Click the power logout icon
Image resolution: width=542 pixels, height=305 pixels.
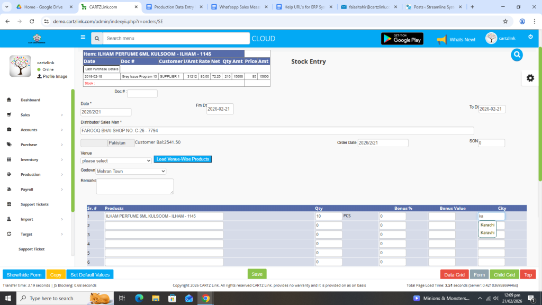530,37
